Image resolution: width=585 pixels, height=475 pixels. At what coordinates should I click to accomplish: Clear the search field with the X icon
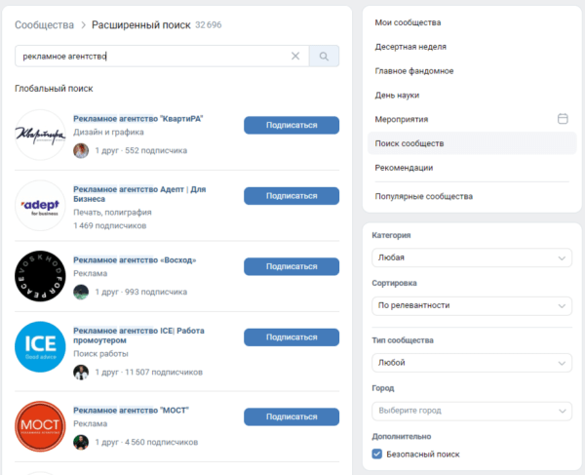[295, 56]
